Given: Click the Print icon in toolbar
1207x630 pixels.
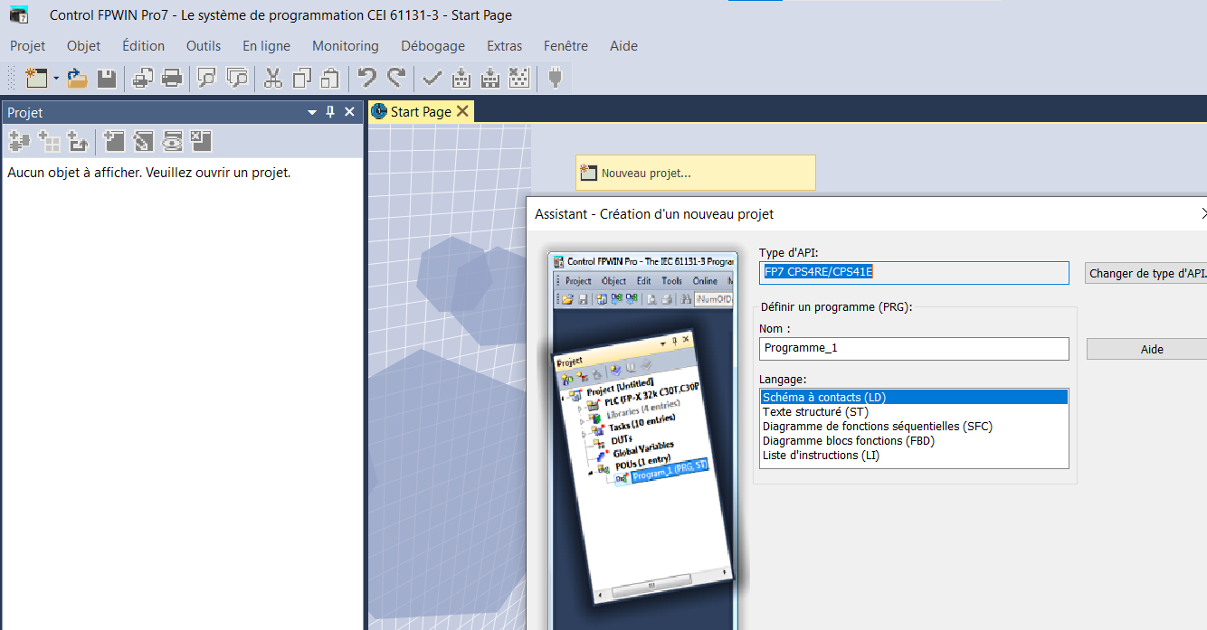Looking at the screenshot, I should pos(172,79).
